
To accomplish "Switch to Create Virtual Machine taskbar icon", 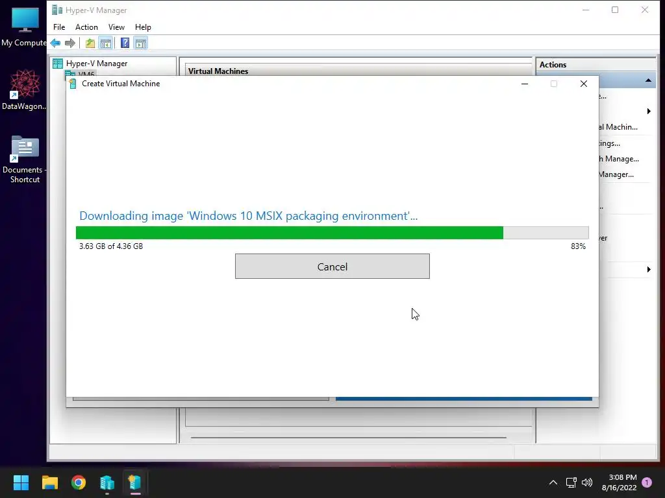I will pos(135,482).
